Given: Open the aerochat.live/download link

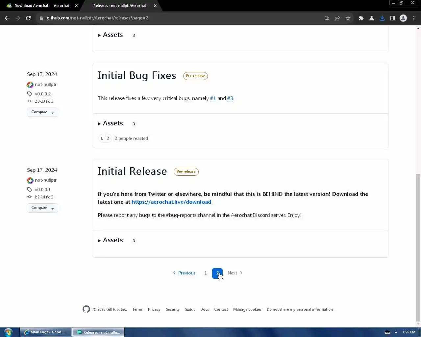Looking at the screenshot, I should click(171, 202).
